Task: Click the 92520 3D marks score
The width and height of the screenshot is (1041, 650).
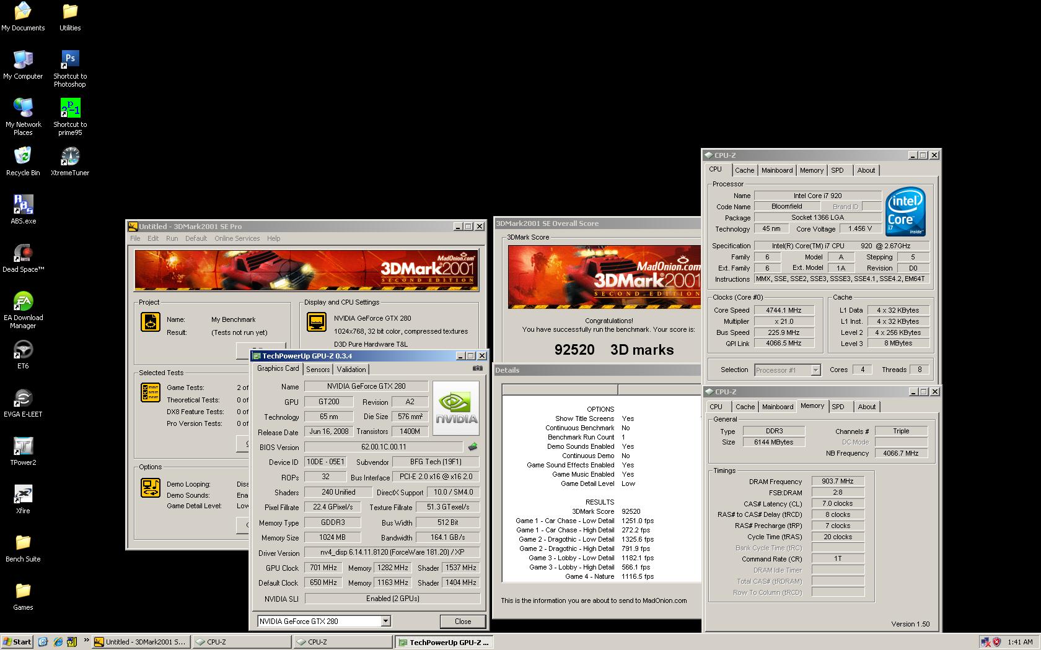Action: pos(613,350)
